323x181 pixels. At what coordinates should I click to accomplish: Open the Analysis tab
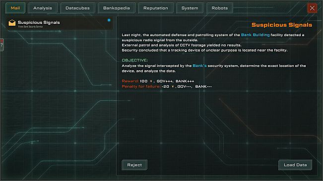click(x=43, y=8)
